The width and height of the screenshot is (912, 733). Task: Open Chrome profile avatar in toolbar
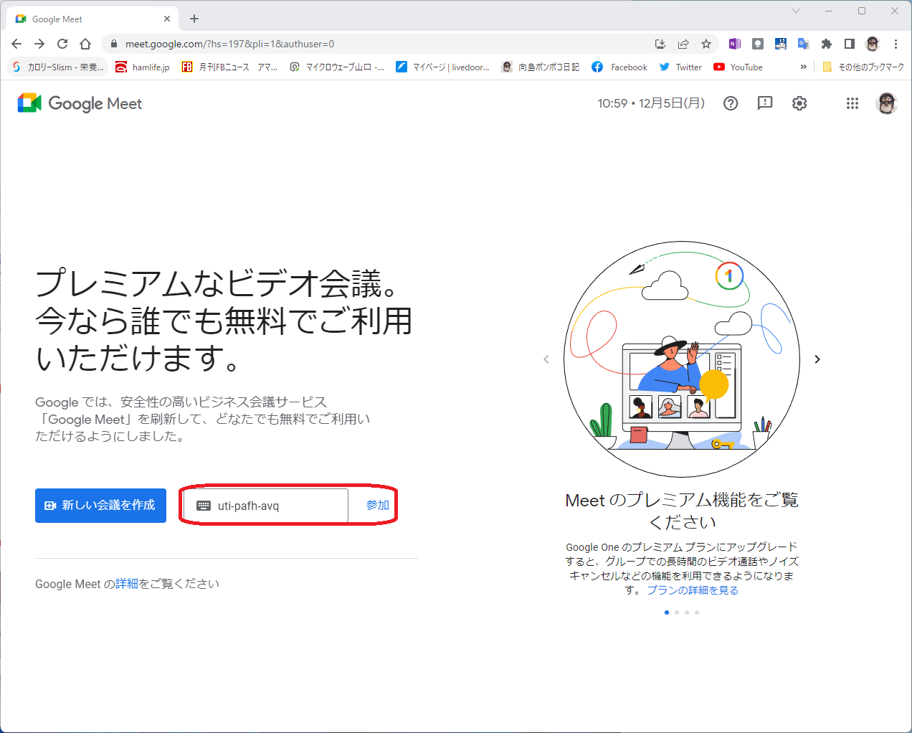873,44
